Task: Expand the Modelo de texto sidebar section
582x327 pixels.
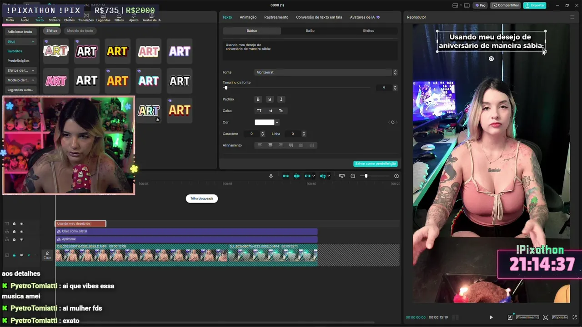Action: point(20,80)
